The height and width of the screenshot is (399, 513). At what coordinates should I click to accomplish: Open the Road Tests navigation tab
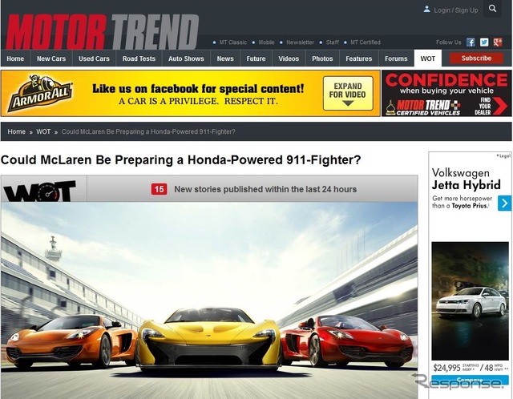coord(139,58)
